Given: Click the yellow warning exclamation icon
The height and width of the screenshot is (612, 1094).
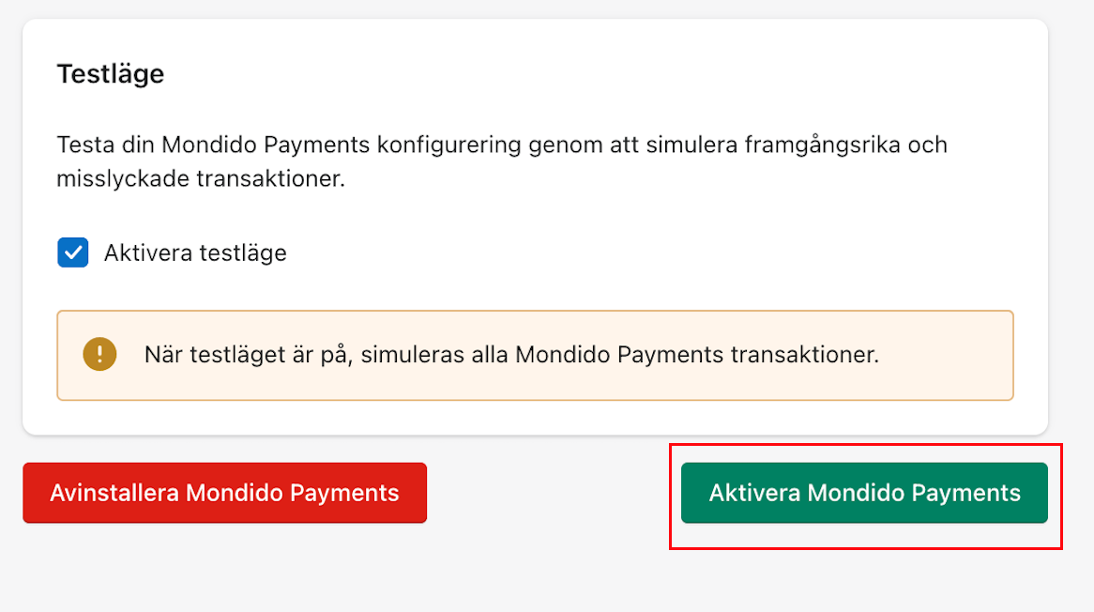Looking at the screenshot, I should click(x=99, y=354).
